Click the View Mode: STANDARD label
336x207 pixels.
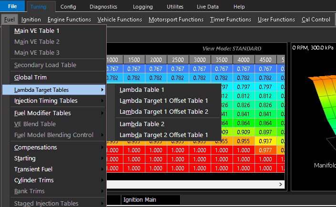point(232,49)
